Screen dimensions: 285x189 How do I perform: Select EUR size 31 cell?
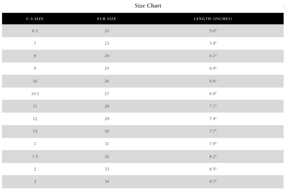pos(107,144)
